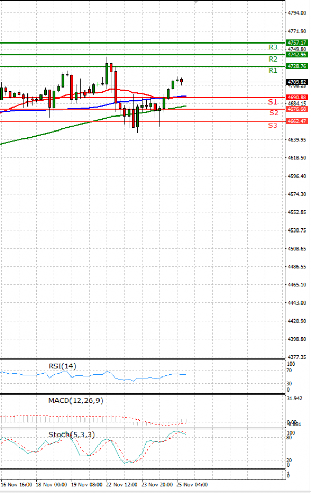Click the green 4757.17 price tag
Screen dimensions: 311x493
click(296, 42)
